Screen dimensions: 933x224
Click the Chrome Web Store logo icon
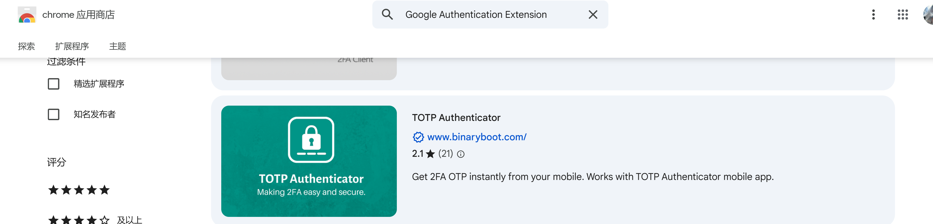27,15
